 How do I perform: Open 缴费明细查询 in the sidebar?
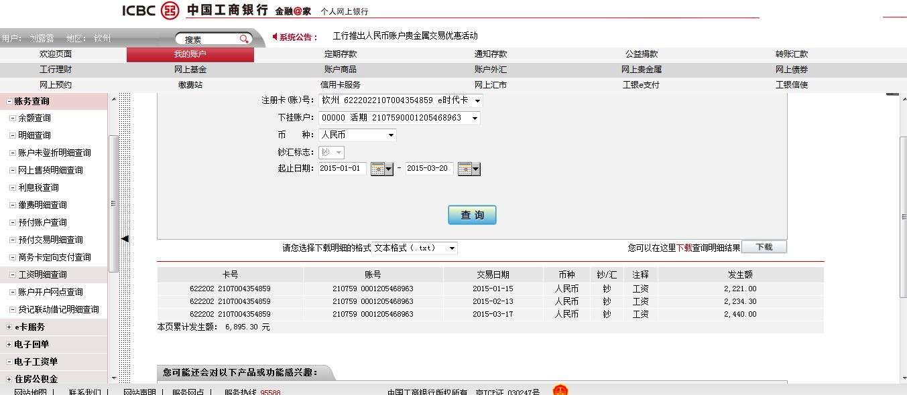pyautogui.click(x=42, y=206)
